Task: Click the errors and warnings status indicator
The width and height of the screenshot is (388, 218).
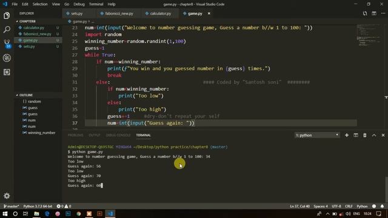Action: click(64, 206)
